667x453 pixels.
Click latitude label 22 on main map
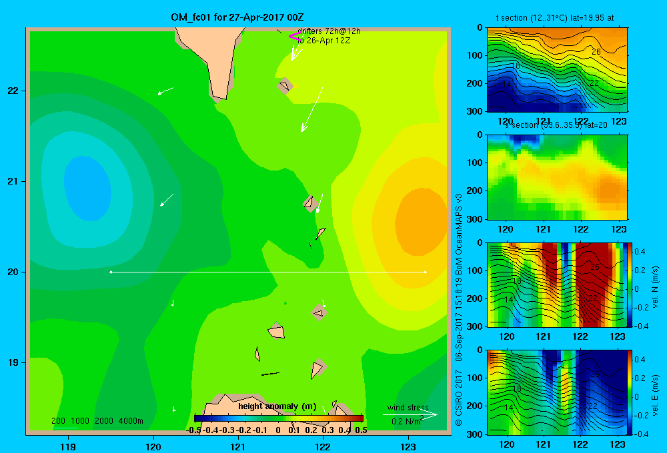click(x=13, y=91)
